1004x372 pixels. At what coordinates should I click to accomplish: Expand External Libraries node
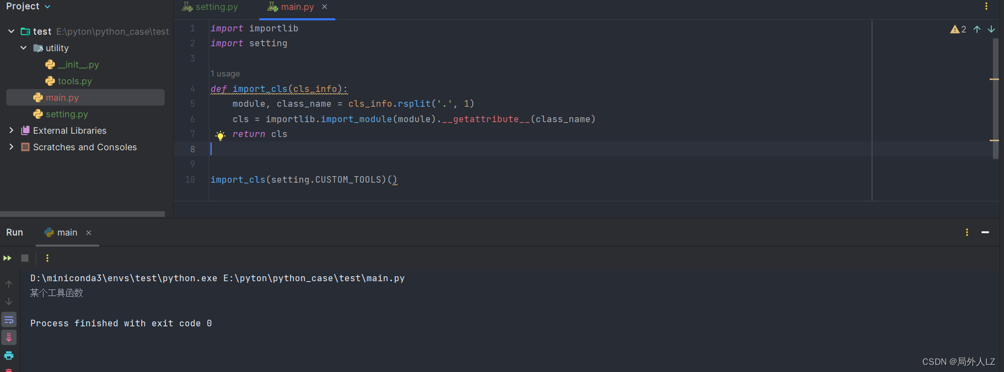tap(11, 130)
